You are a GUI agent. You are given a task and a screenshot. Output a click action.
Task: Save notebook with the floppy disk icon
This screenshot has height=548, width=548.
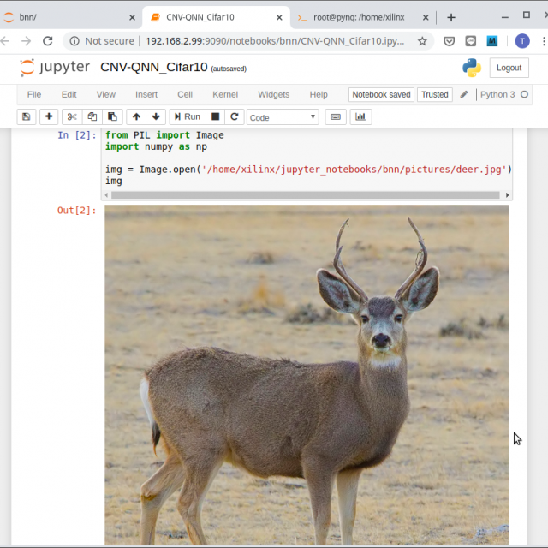[x=26, y=116]
